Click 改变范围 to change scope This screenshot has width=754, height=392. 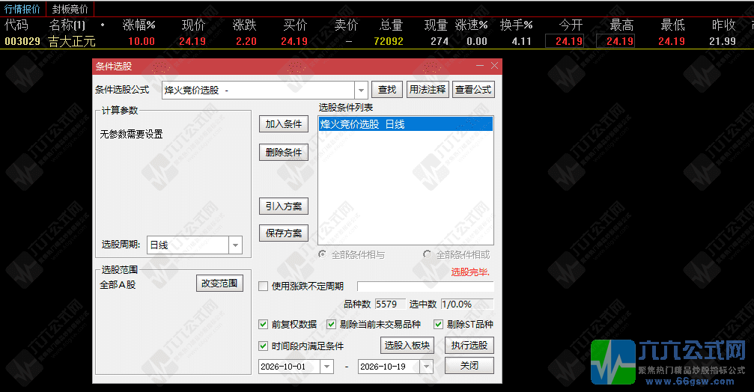(219, 284)
